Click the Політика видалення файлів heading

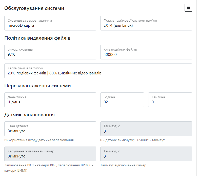[37, 38]
